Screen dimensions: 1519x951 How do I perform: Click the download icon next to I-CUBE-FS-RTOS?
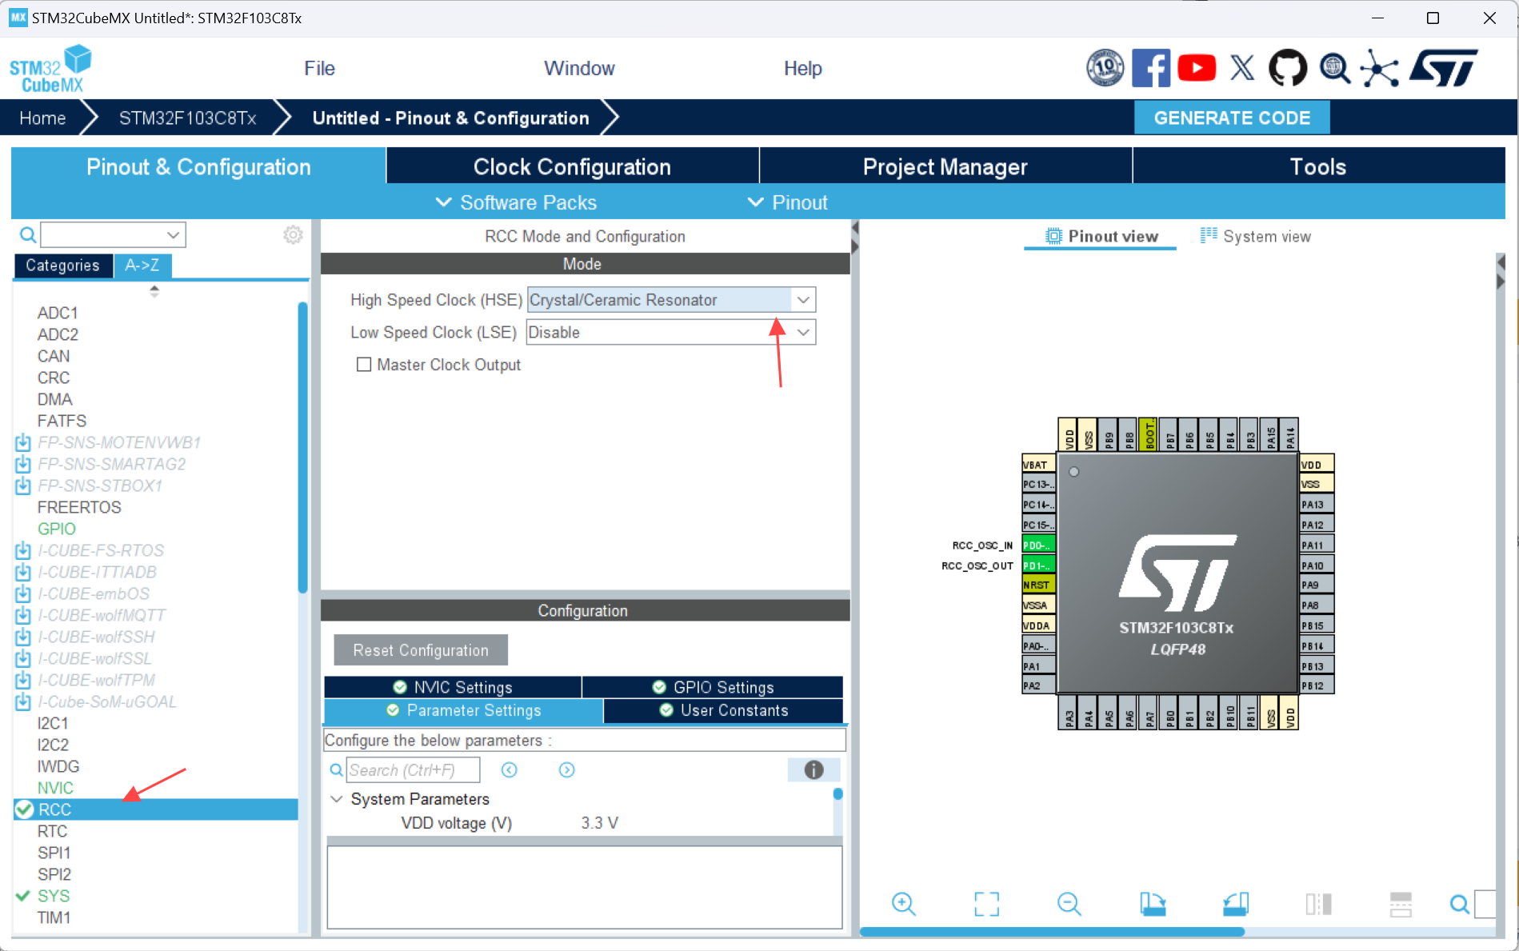coord(23,550)
